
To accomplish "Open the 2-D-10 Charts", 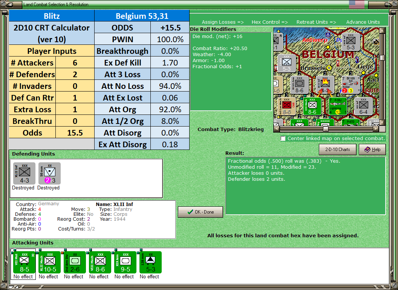I will (338, 150).
